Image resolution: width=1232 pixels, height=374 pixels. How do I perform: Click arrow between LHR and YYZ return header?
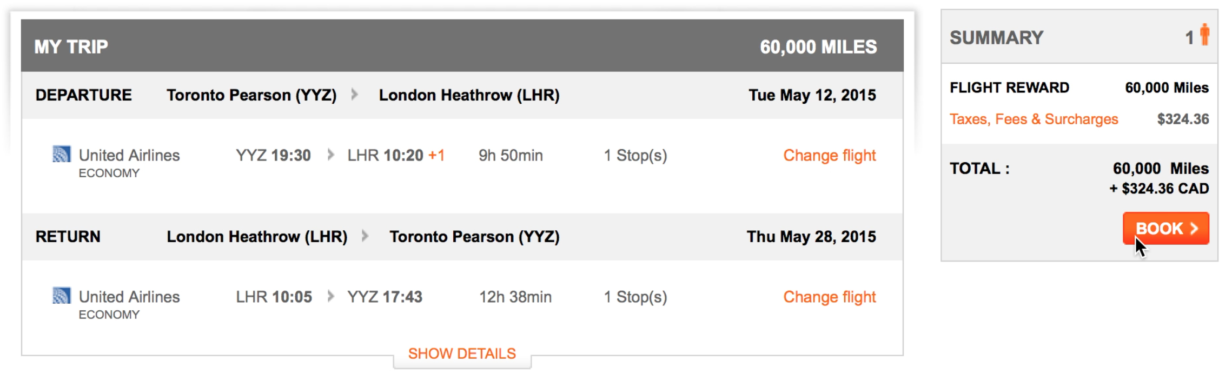(x=366, y=236)
